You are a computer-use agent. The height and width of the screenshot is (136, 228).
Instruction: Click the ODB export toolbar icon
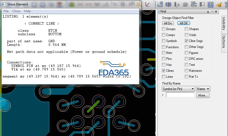[160, 5]
